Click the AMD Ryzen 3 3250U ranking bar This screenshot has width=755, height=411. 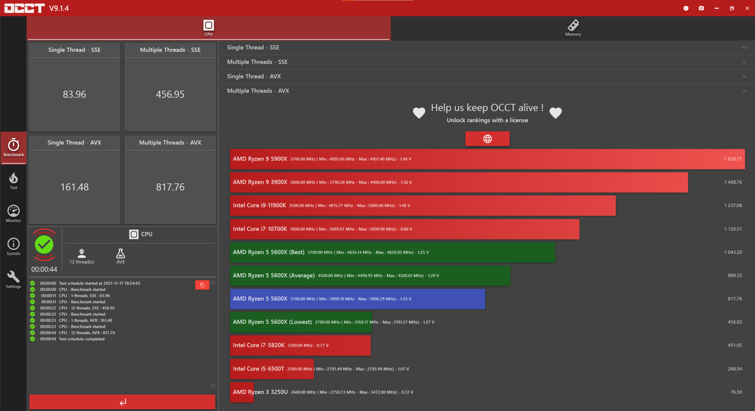coord(242,392)
